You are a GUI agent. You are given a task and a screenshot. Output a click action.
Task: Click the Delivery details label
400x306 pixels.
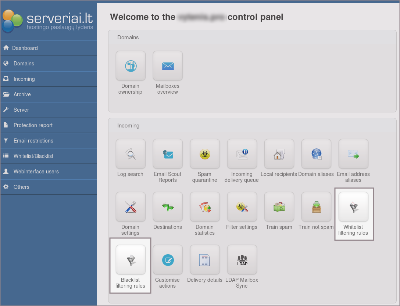(x=205, y=280)
